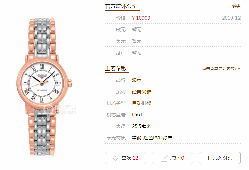
Task: Open the 经典优雅 series link
Action: (141, 92)
